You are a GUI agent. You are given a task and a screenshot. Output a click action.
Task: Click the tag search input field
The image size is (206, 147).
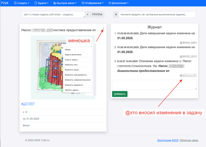[157, 14]
